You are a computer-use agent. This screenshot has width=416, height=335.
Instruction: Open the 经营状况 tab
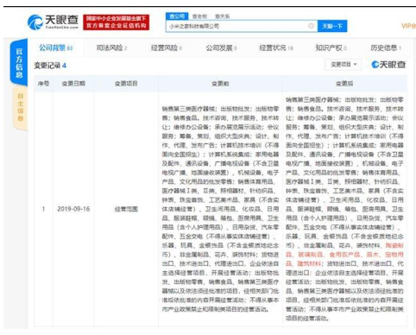point(276,47)
